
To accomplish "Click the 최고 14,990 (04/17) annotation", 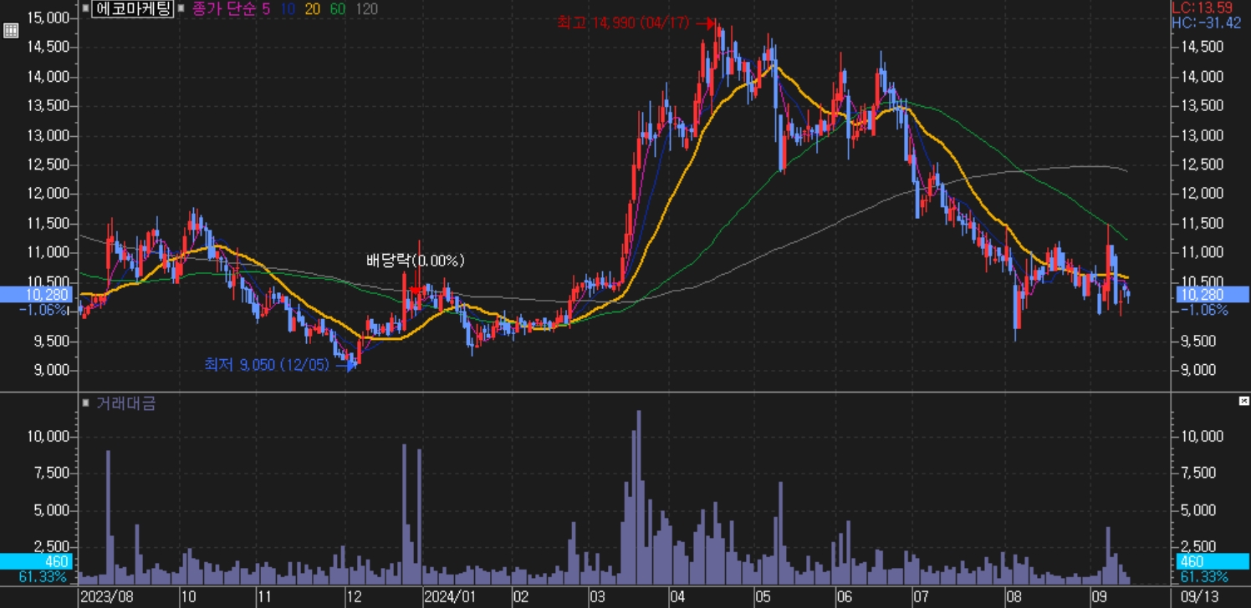I will click(x=623, y=23).
